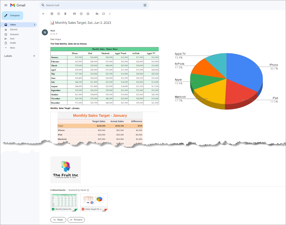Viewport: 286px width, 225px height.
Task: Switch to the Drafts folder
Action: (x=13, y=43)
